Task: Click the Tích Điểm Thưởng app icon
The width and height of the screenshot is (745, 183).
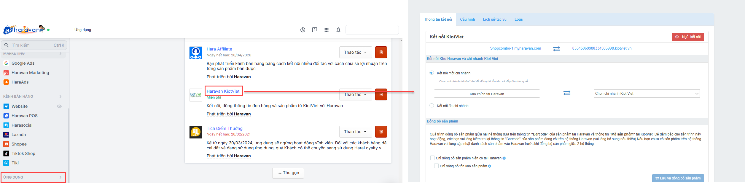Action: click(196, 132)
